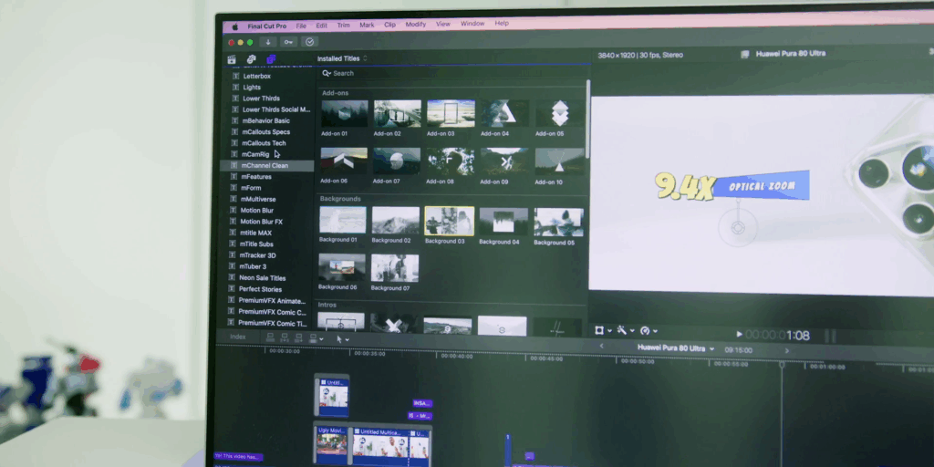
Task: Select the Add-on 05 title thumbnail
Action: pos(559,113)
